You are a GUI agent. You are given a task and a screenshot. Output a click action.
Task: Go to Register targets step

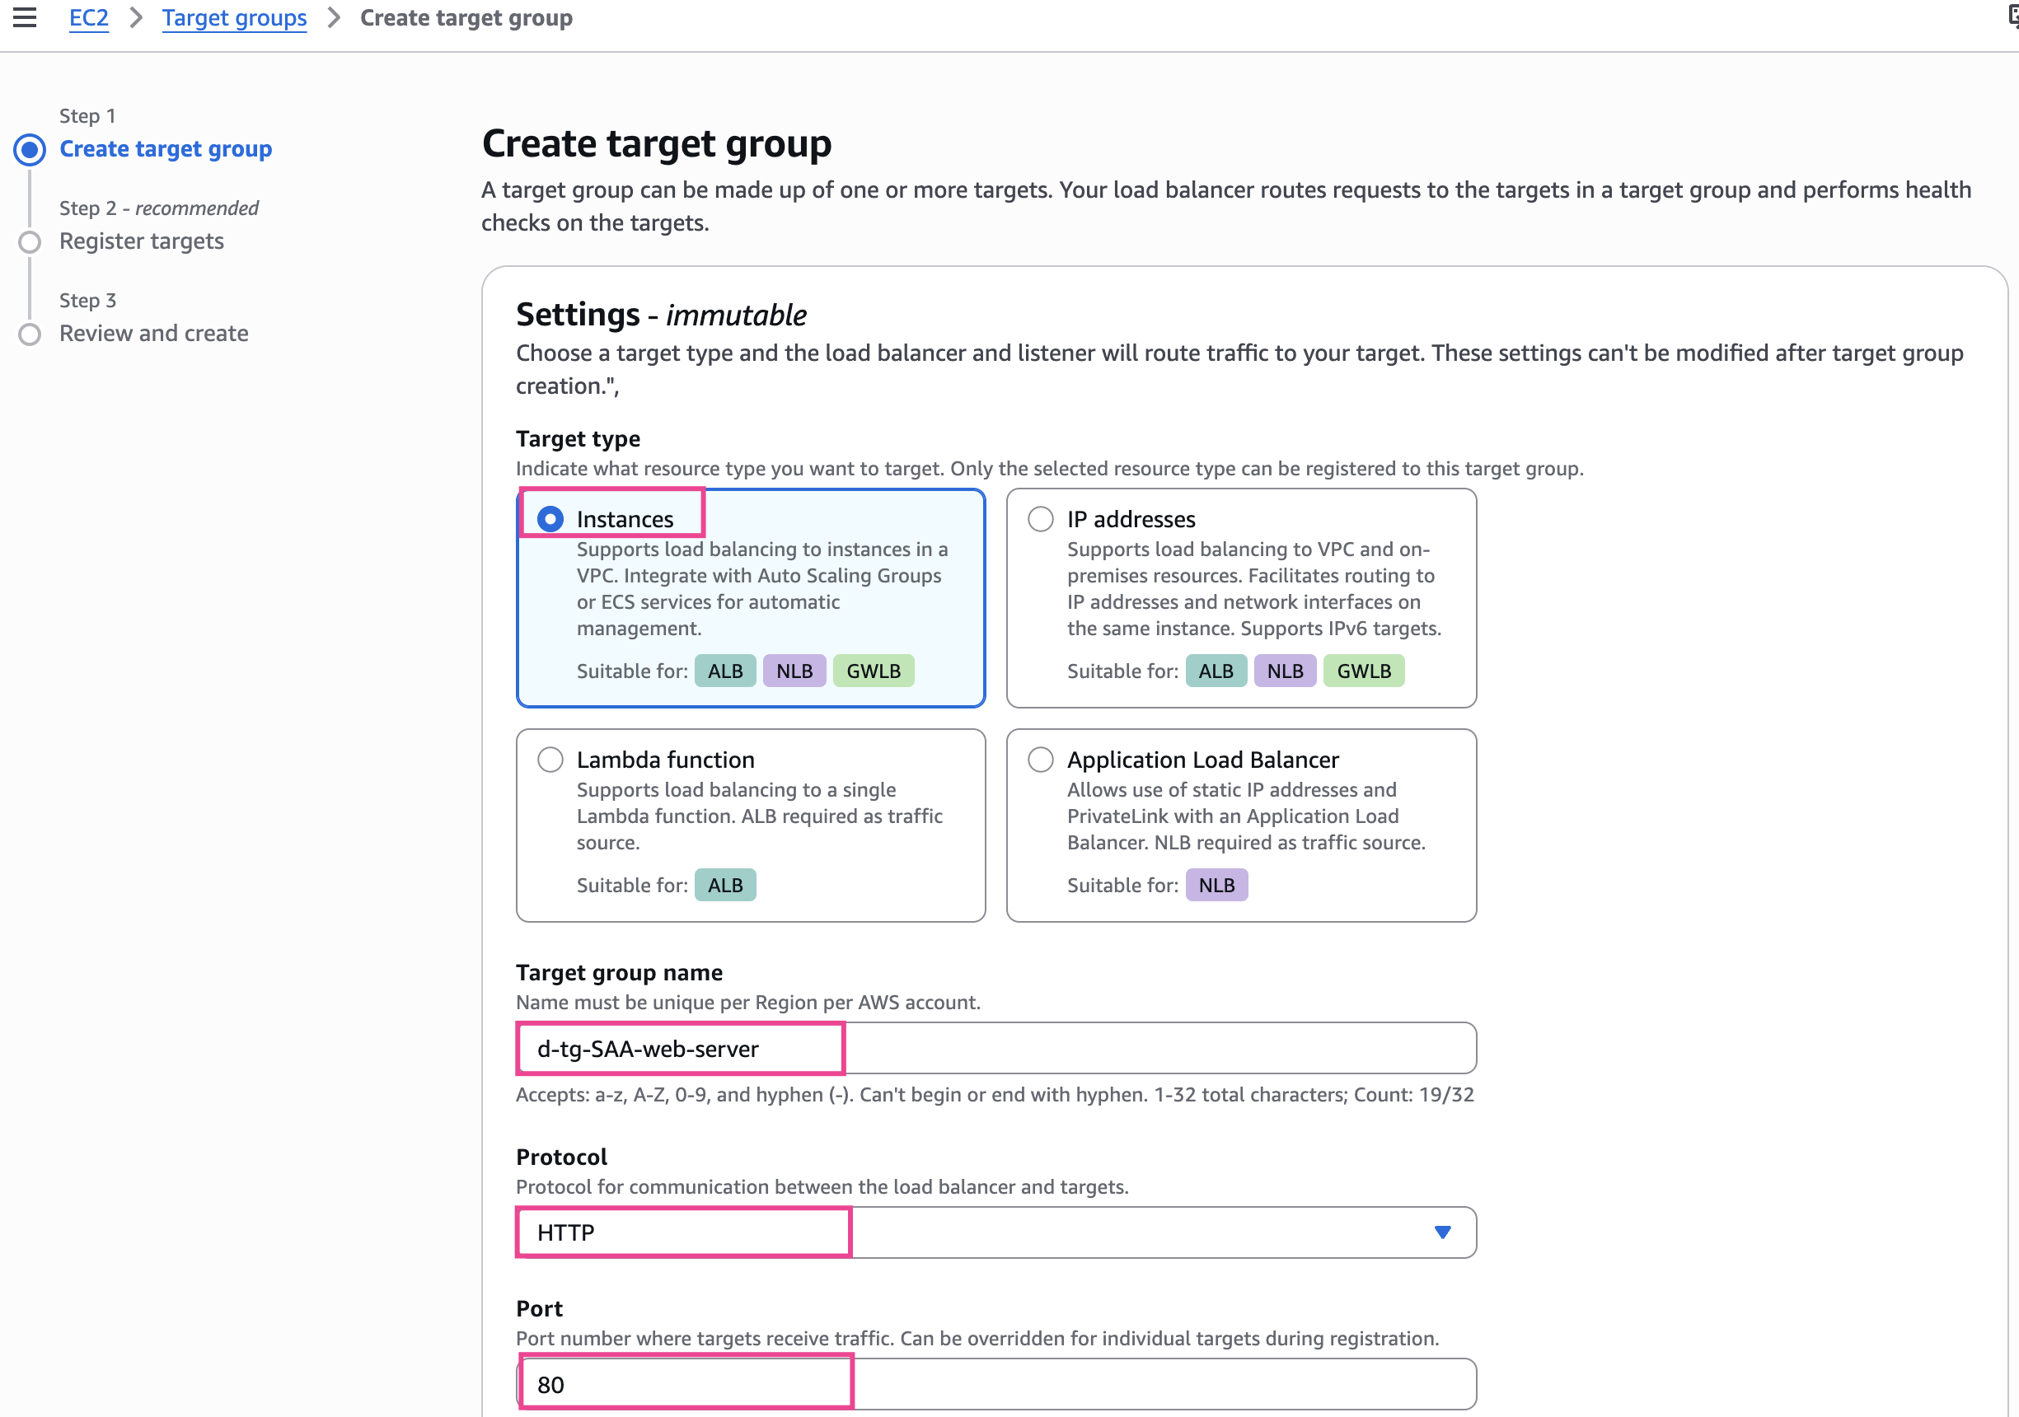click(x=142, y=241)
